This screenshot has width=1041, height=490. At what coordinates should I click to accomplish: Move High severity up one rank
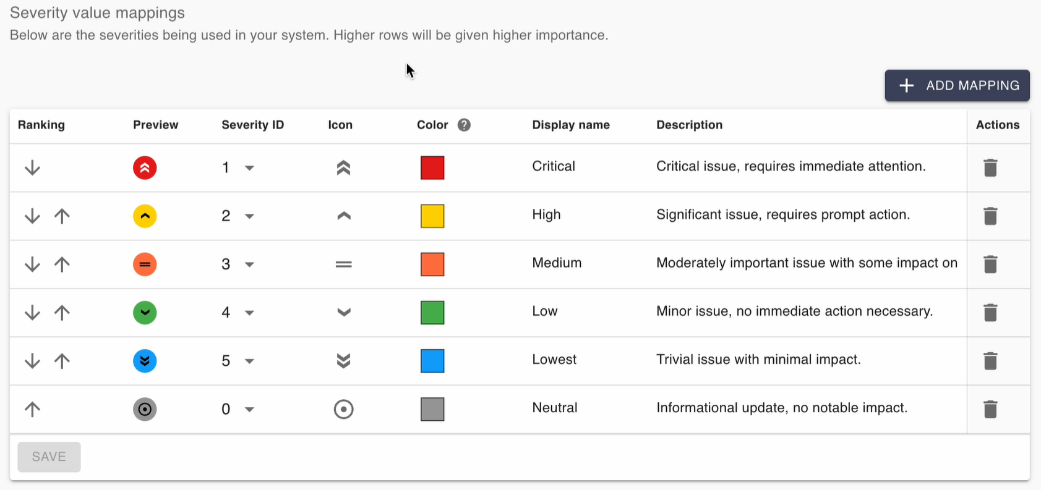[x=62, y=216]
